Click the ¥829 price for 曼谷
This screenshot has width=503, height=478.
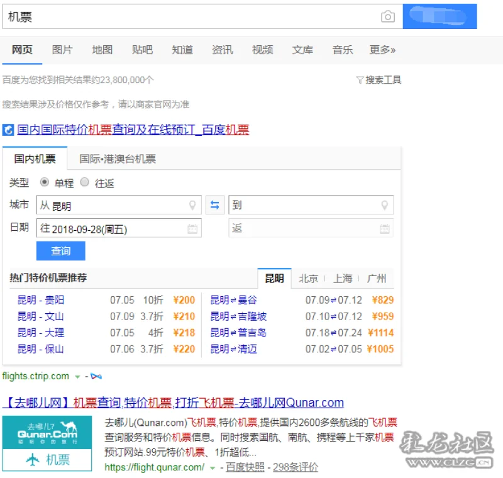[x=383, y=300]
